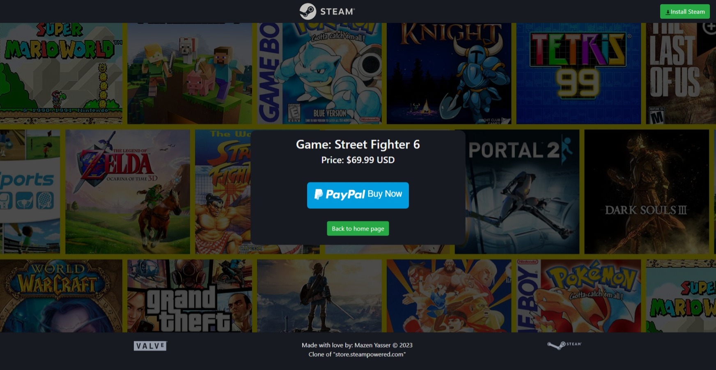This screenshot has height=370, width=716.
Task: Select the Pokémon Charizard Game Boy cover
Action: tap(579, 296)
